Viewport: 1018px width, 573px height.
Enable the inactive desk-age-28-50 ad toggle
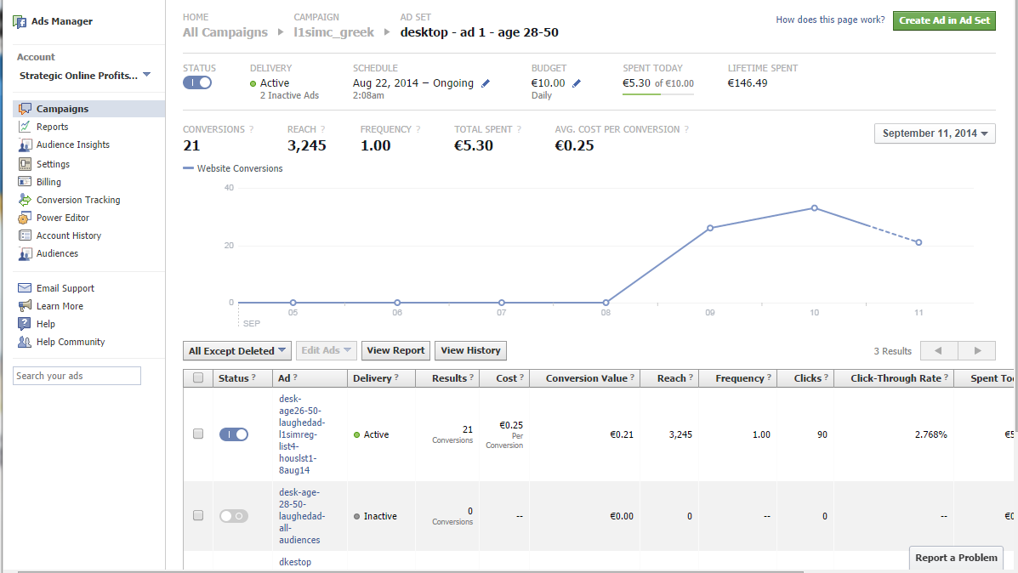tap(234, 516)
